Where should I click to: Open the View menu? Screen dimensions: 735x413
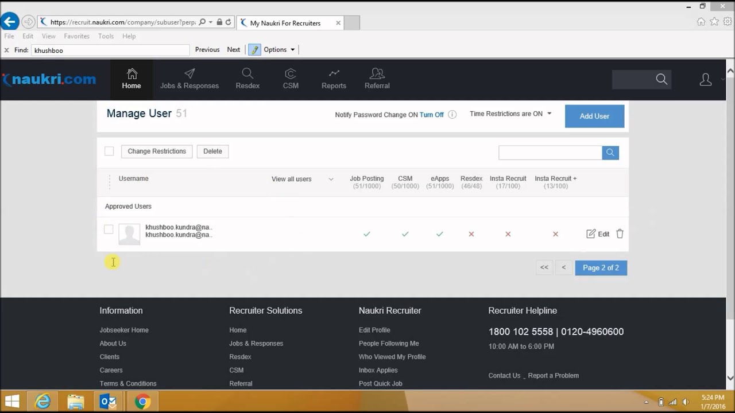point(49,36)
